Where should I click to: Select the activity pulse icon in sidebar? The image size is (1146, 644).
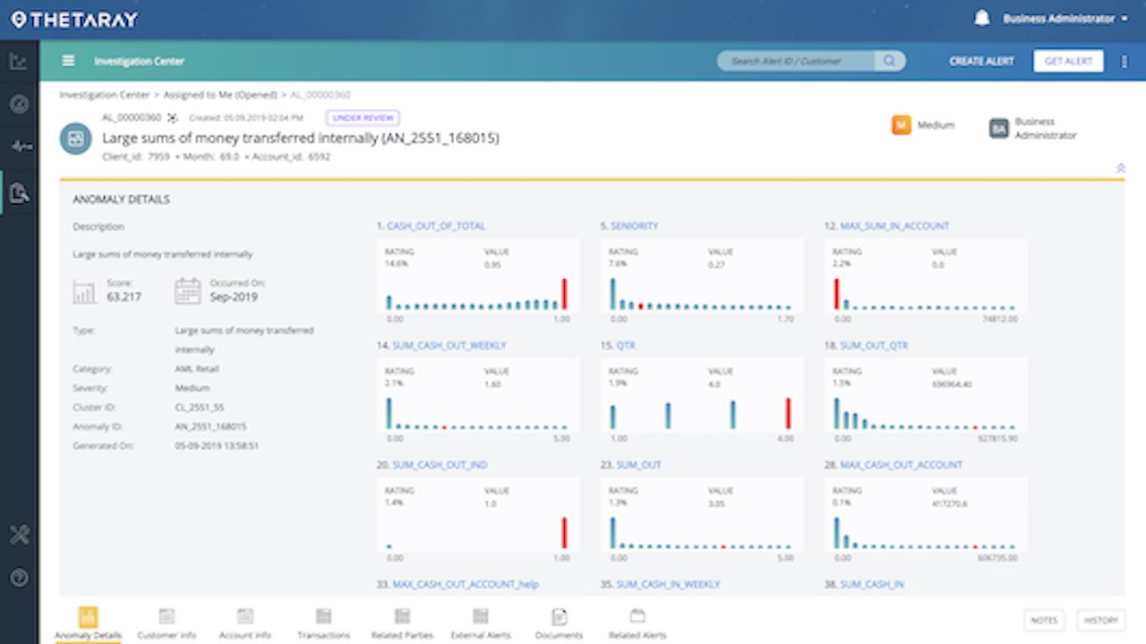pos(19,147)
